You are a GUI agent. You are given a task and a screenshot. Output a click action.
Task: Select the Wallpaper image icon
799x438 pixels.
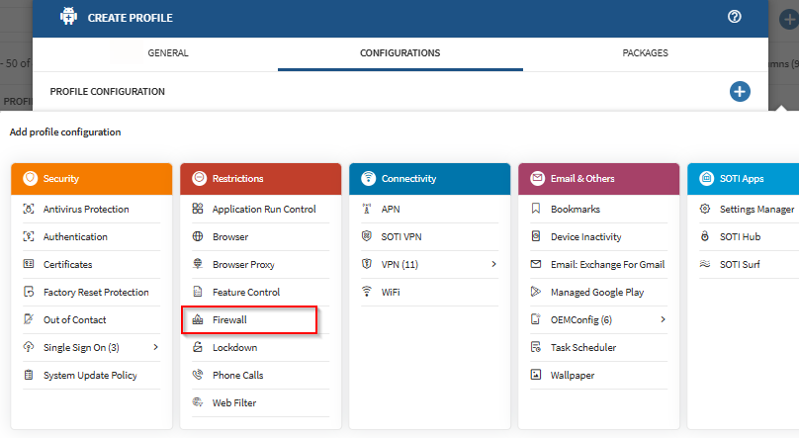(536, 376)
